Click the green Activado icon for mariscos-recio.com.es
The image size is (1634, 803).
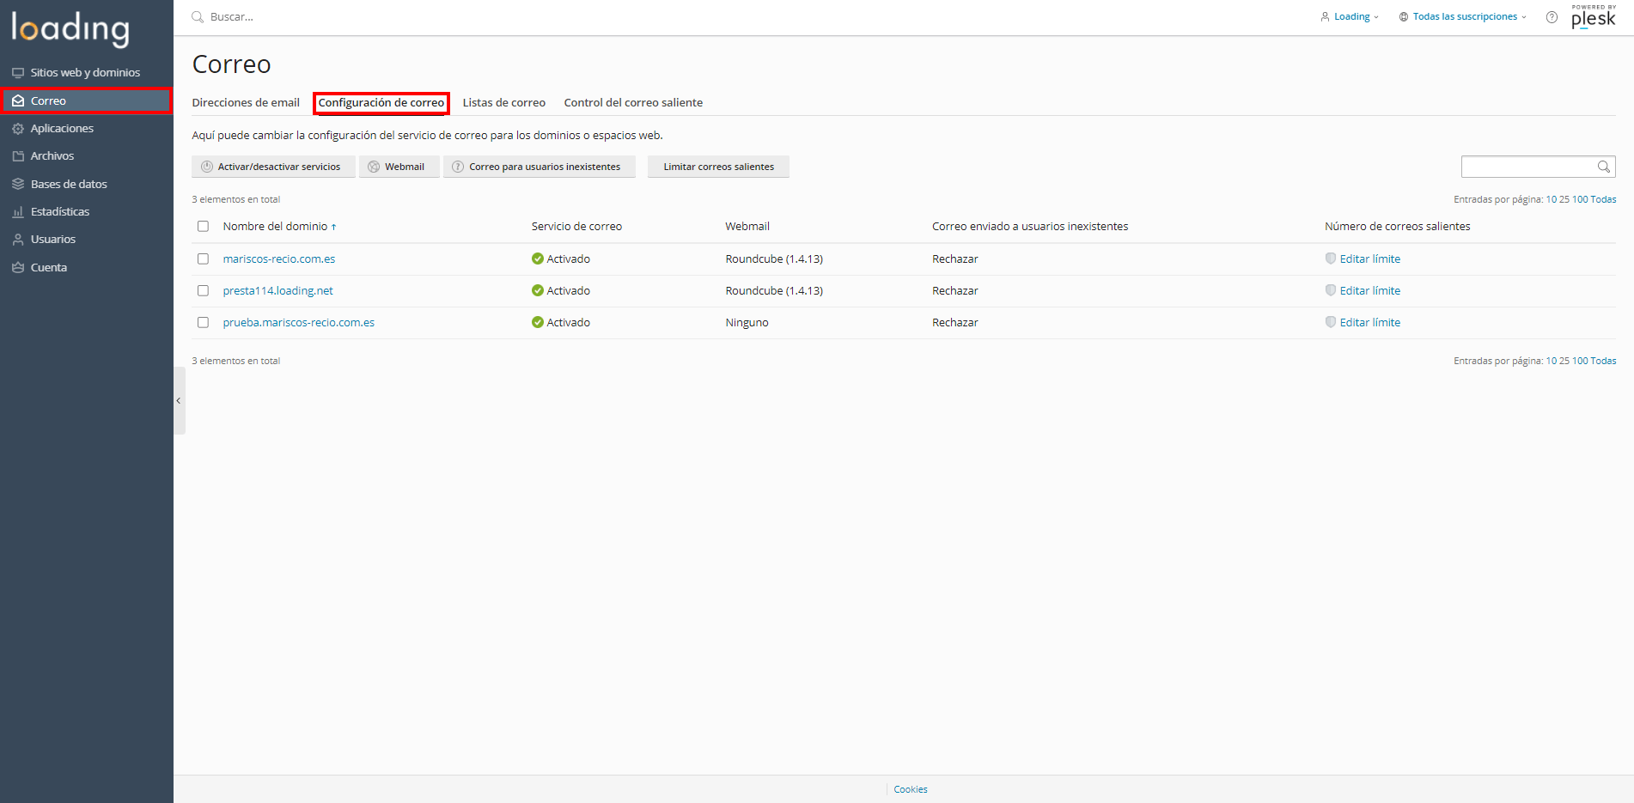538,259
